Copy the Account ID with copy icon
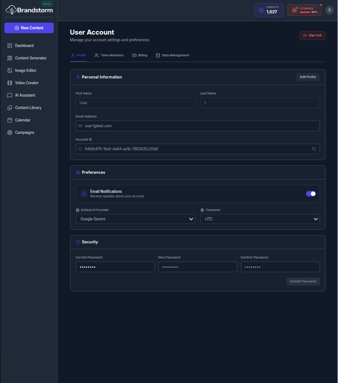Screen dimensions: 338x383 pos(314,149)
